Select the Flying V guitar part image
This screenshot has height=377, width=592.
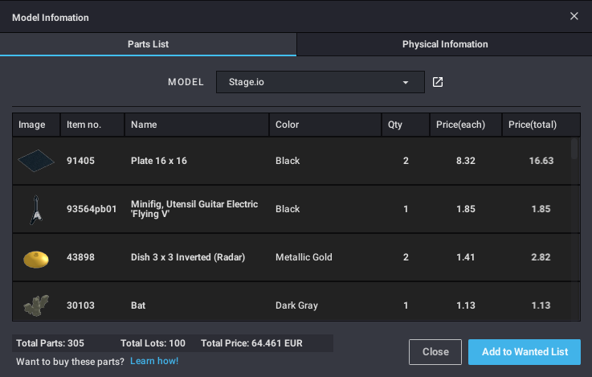35,209
